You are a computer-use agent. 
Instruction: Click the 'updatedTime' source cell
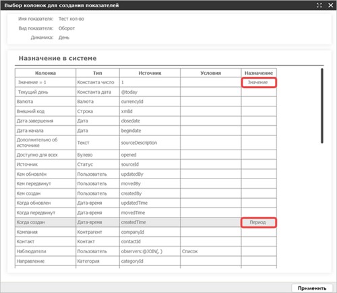(150, 203)
